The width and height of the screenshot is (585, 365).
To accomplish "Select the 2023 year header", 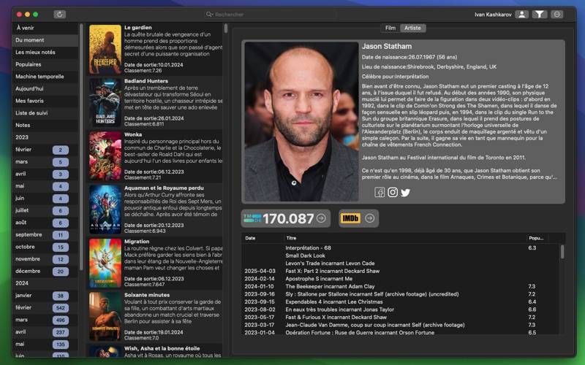I will tap(45, 137).
